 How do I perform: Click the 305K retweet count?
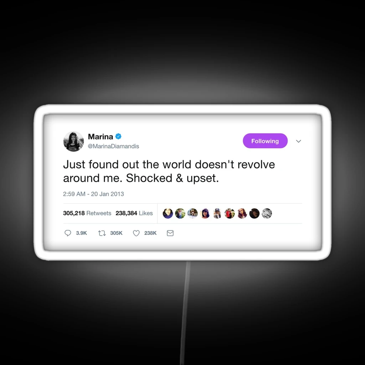coord(117,233)
